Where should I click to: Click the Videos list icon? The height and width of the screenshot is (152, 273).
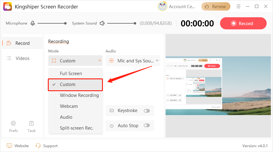9,58
